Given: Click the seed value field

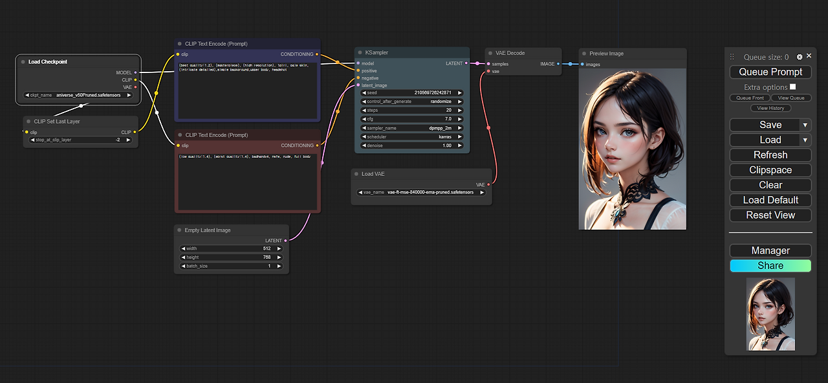Looking at the screenshot, I should coord(412,93).
